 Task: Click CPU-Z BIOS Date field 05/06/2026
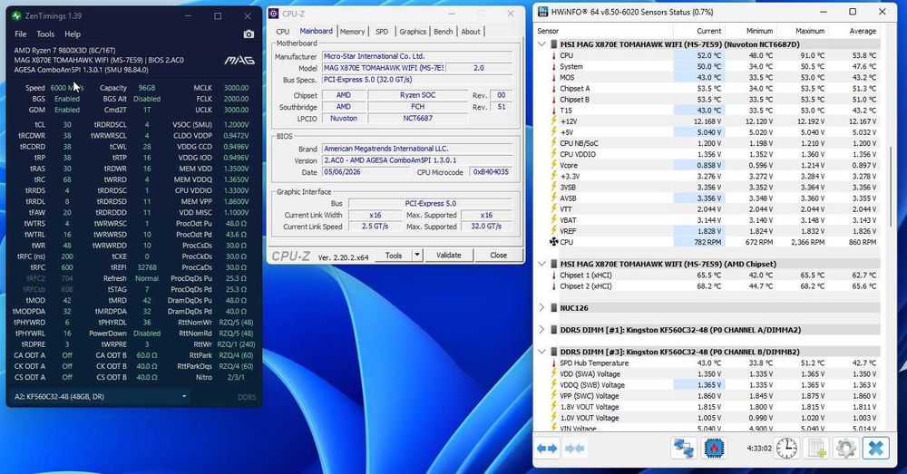tap(366, 172)
